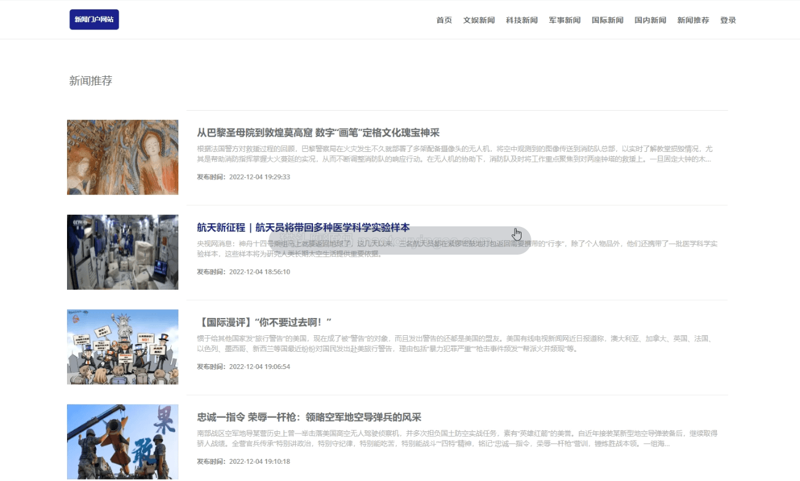Open the 空军地空导弹兵 soldiers thumbnail
This screenshot has width=800, height=481.
(x=122, y=442)
